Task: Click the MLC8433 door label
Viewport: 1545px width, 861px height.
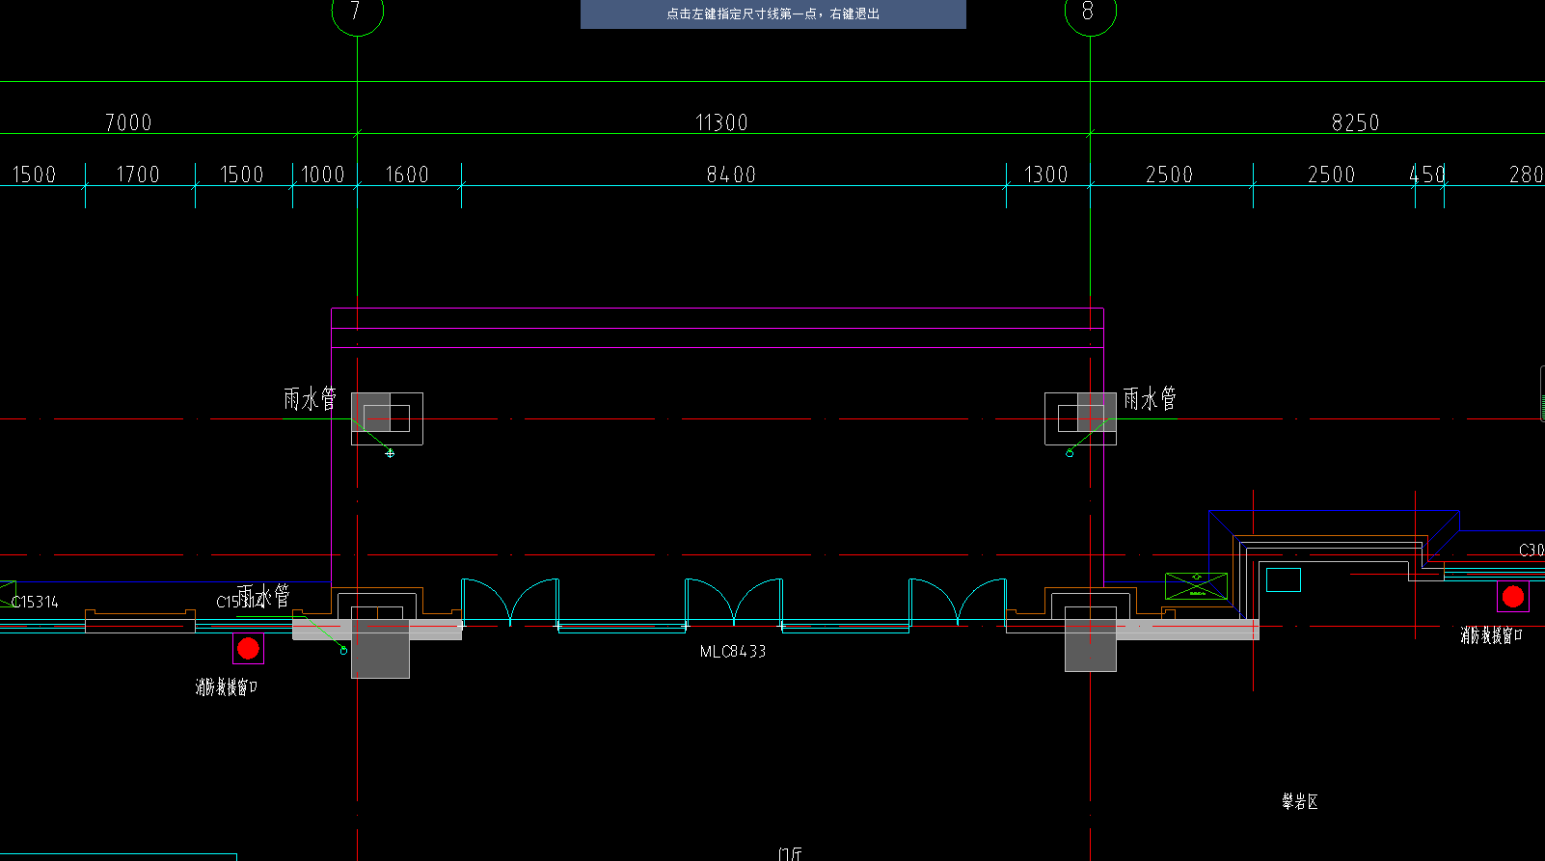Action: coord(733,652)
